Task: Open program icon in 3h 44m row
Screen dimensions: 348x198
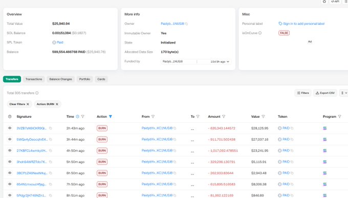Action: point(324,139)
